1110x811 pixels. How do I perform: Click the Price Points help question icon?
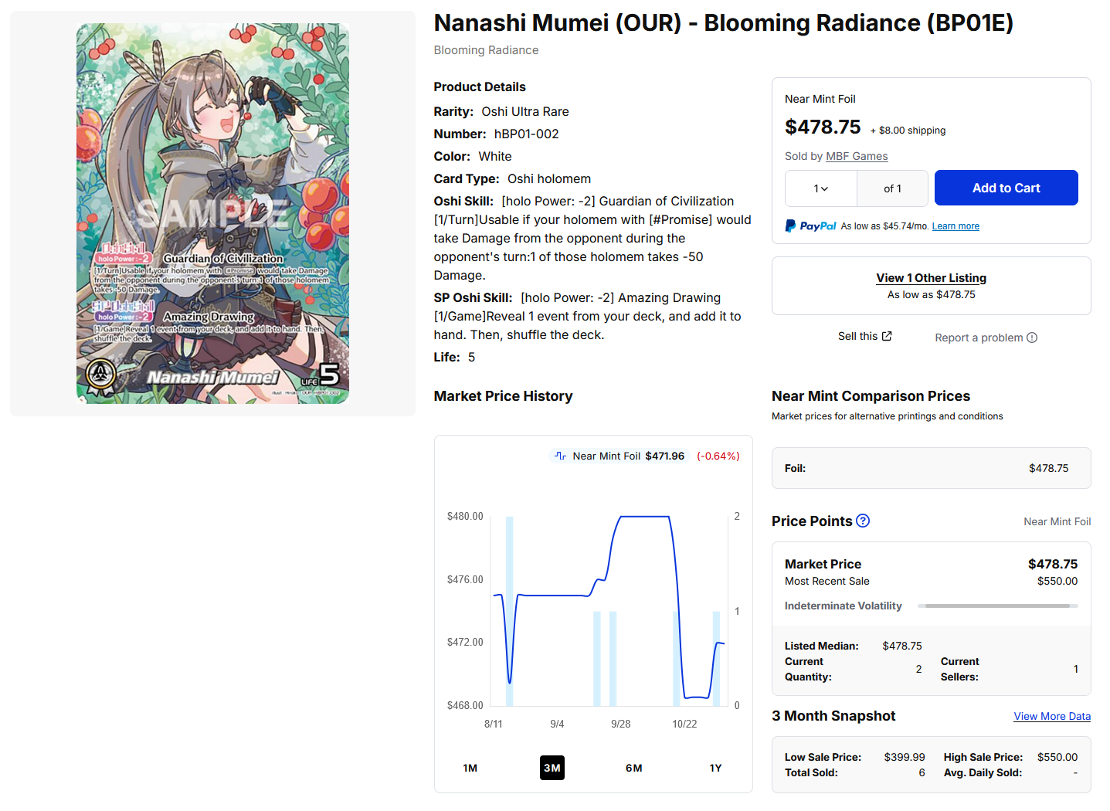pyautogui.click(x=863, y=521)
